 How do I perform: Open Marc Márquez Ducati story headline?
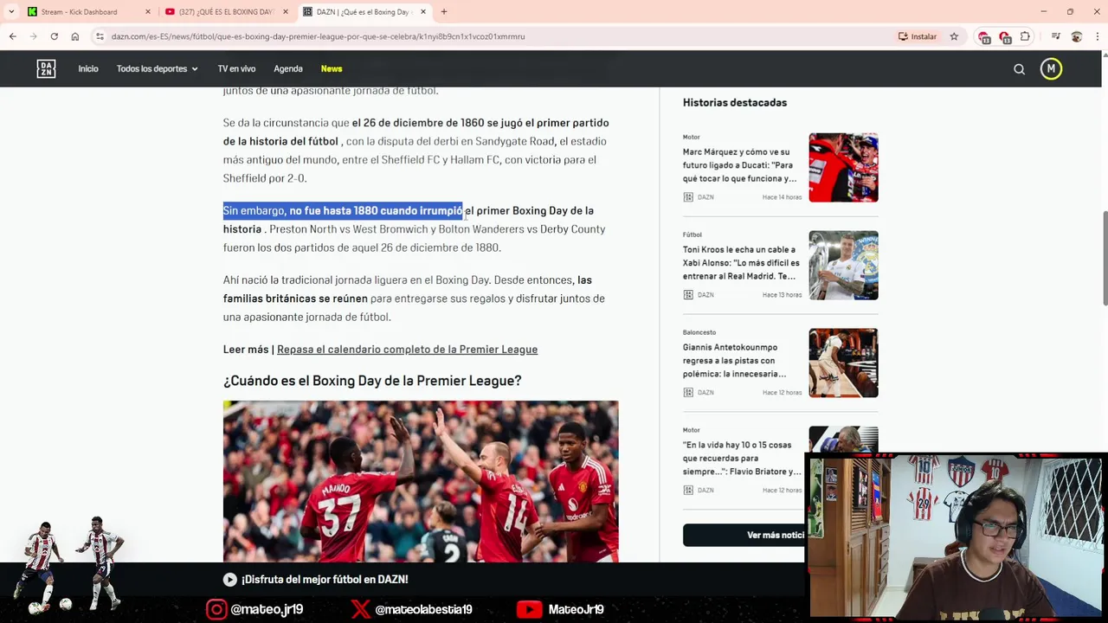[739, 165]
